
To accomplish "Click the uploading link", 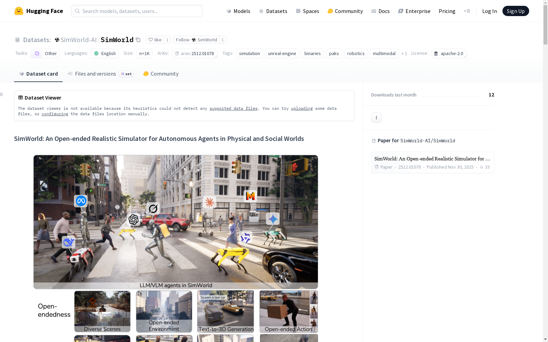I will tap(302, 108).
